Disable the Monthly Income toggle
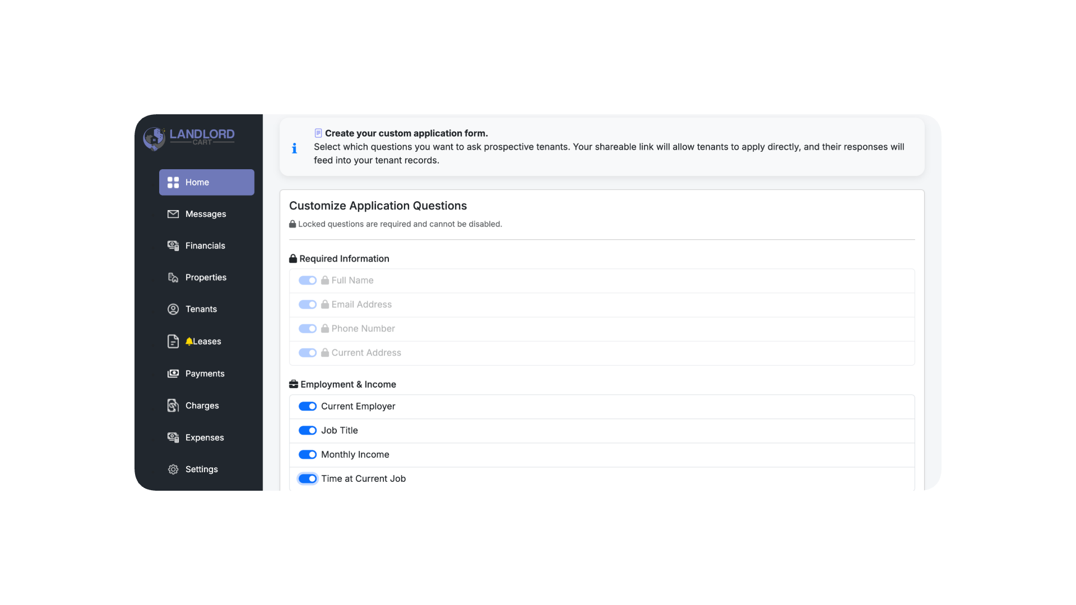 coord(308,454)
